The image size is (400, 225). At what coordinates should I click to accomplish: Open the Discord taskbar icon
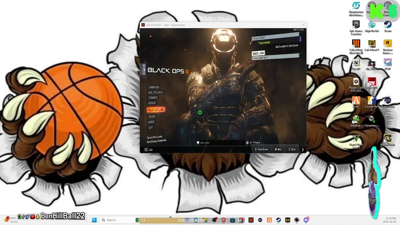click(306, 220)
